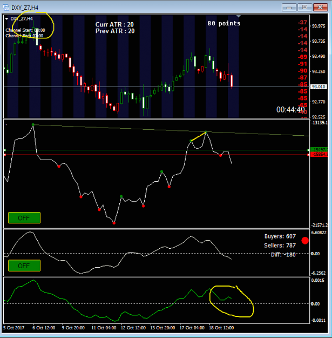Click the 92.770 price axis label
332x338 pixels.
coord(319,102)
